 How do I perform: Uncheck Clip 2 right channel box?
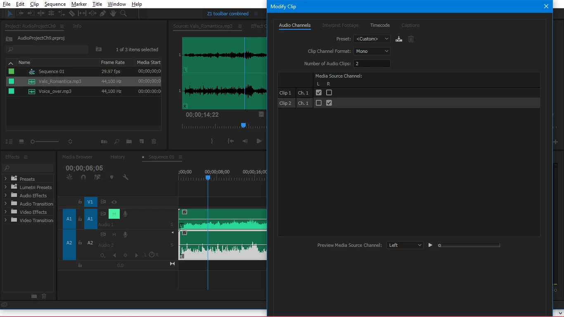(329, 103)
